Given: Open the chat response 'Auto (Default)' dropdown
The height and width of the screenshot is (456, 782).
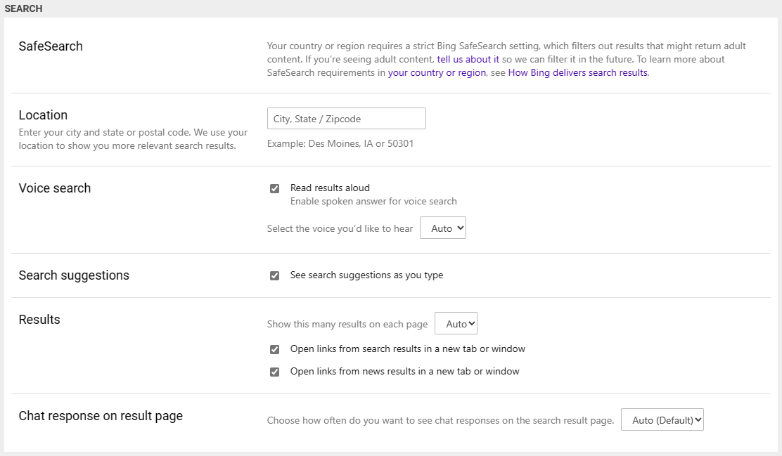Looking at the screenshot, I should pos(662,419).
